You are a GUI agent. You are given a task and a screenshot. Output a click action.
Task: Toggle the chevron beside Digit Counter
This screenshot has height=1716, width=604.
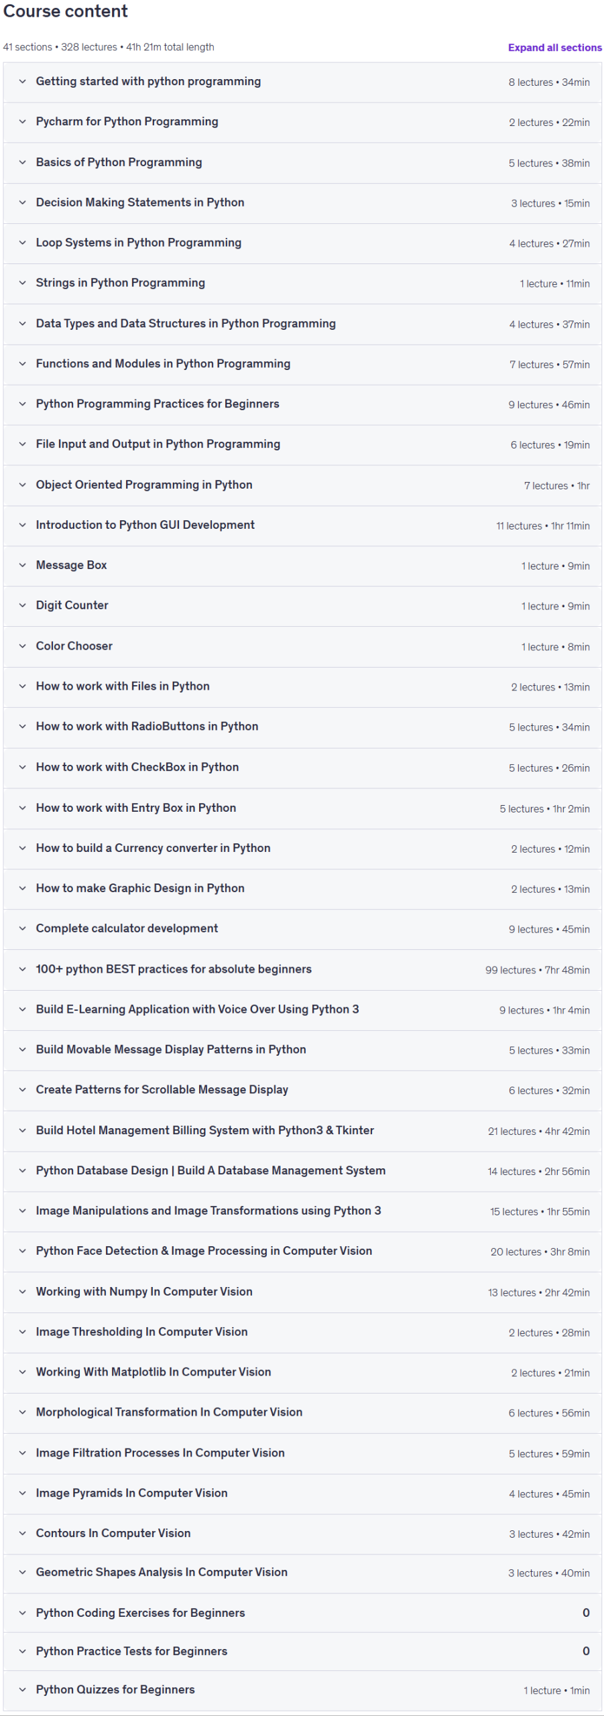(22, 606)
